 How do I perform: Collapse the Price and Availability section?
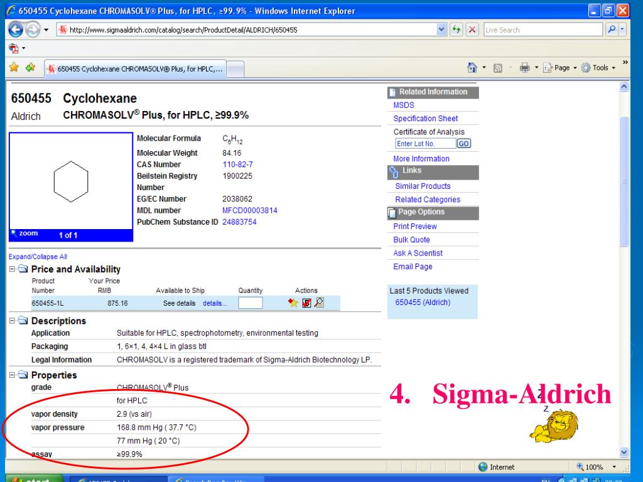[x=13, y=269]
